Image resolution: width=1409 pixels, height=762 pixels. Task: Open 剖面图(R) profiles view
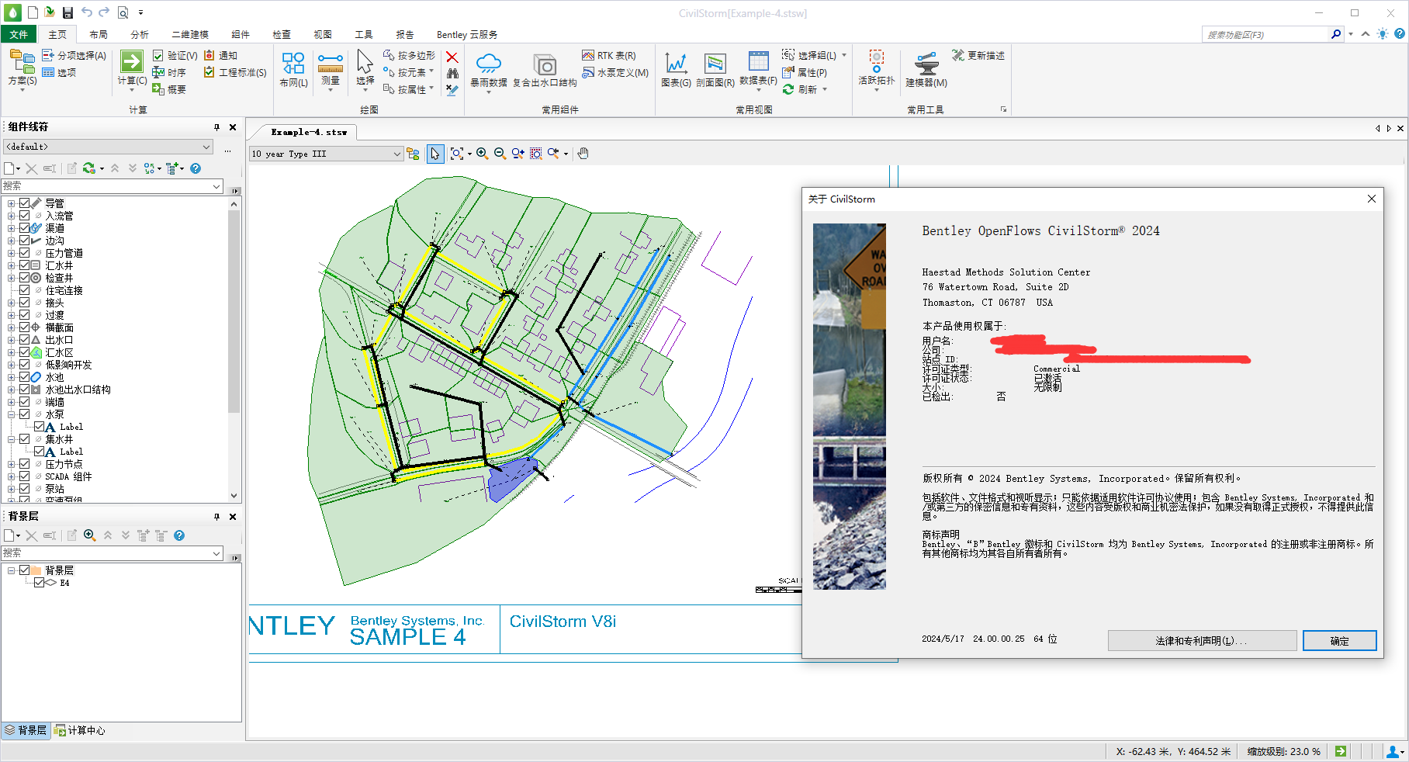(715, 70)
